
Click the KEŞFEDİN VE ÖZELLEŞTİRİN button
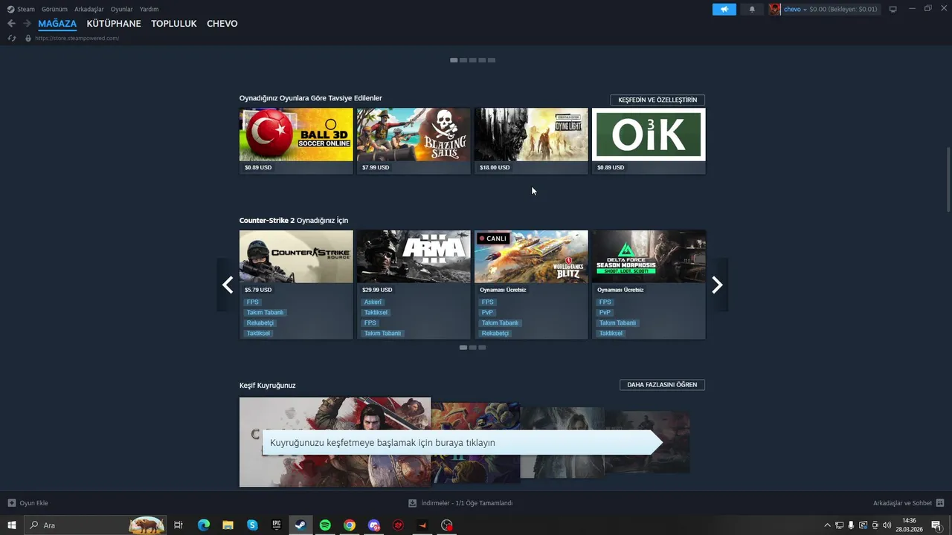pos(657,100)
